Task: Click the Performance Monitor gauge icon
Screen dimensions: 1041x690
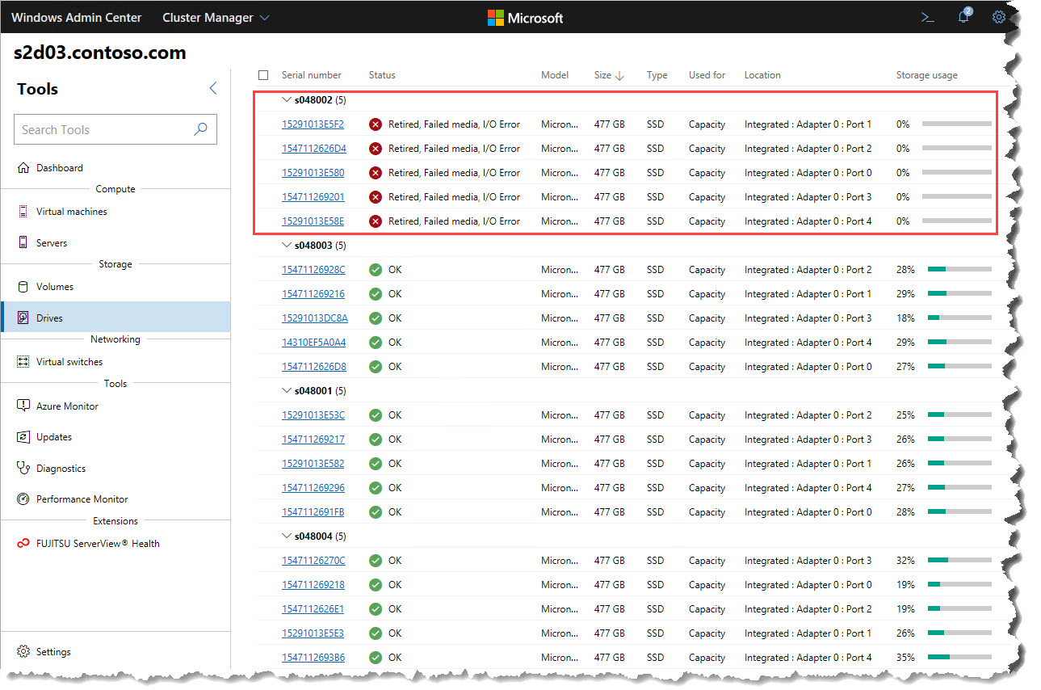Action: pyautogui.click(x=23, y=499)
